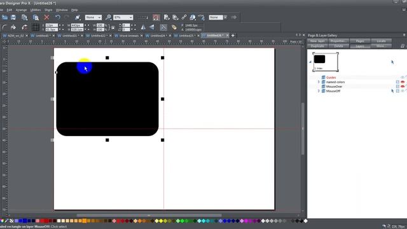Click the link chain icon
The image size is (407, 229).
(184, 17)
